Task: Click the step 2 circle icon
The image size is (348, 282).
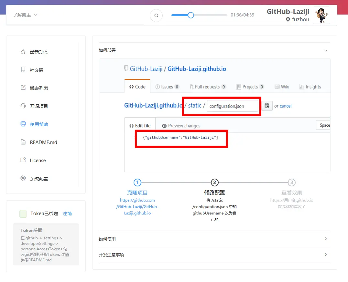Action: [x=215, y=183]
